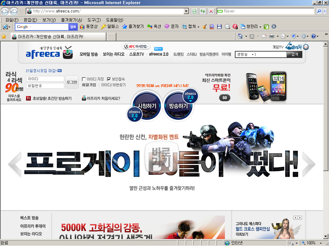Click the afreeca logo
The width and height of the screenshot is (329, 246).
click(49, 53)
